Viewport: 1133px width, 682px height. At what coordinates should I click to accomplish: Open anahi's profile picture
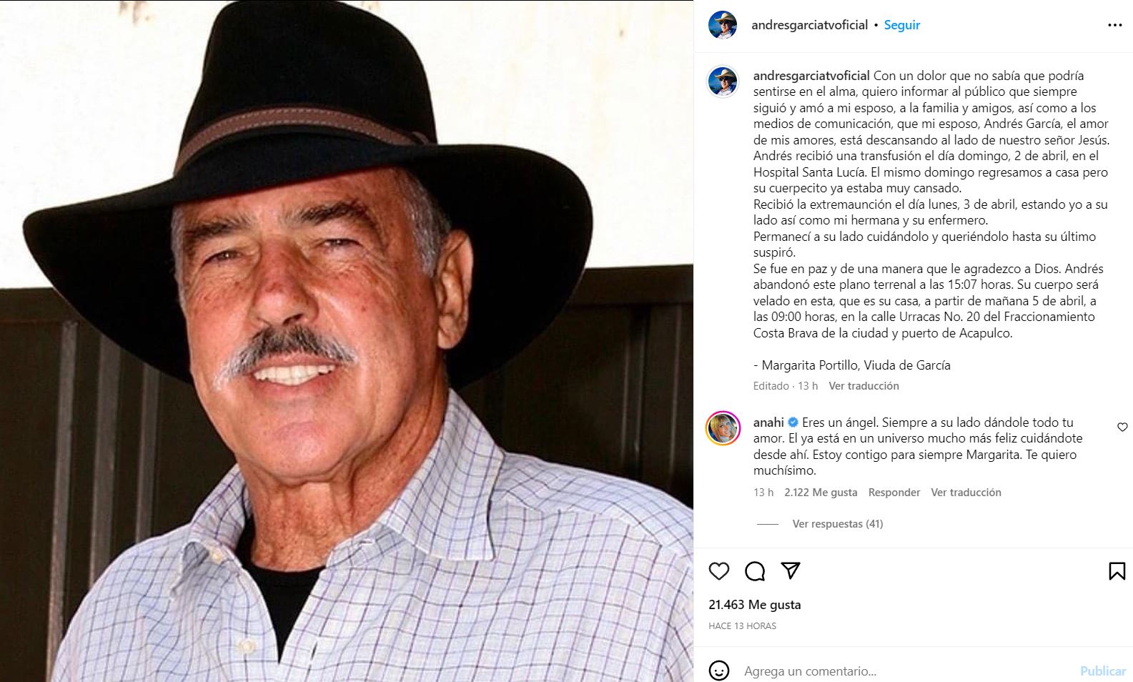coord(723,428)
